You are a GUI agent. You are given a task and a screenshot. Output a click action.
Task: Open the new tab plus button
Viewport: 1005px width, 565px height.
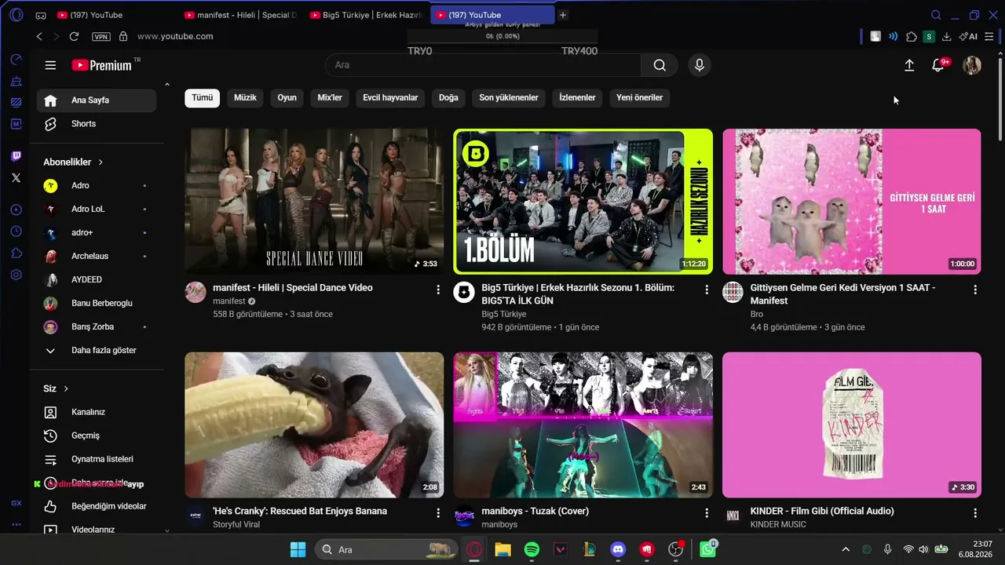(x=563, y=15)
